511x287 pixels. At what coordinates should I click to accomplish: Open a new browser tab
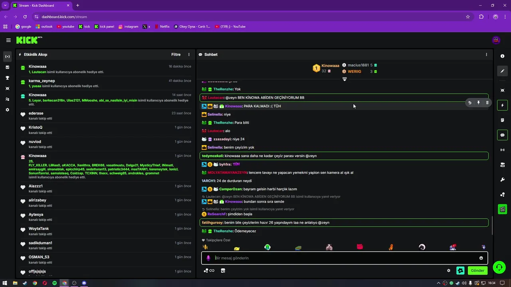point(77,6)
